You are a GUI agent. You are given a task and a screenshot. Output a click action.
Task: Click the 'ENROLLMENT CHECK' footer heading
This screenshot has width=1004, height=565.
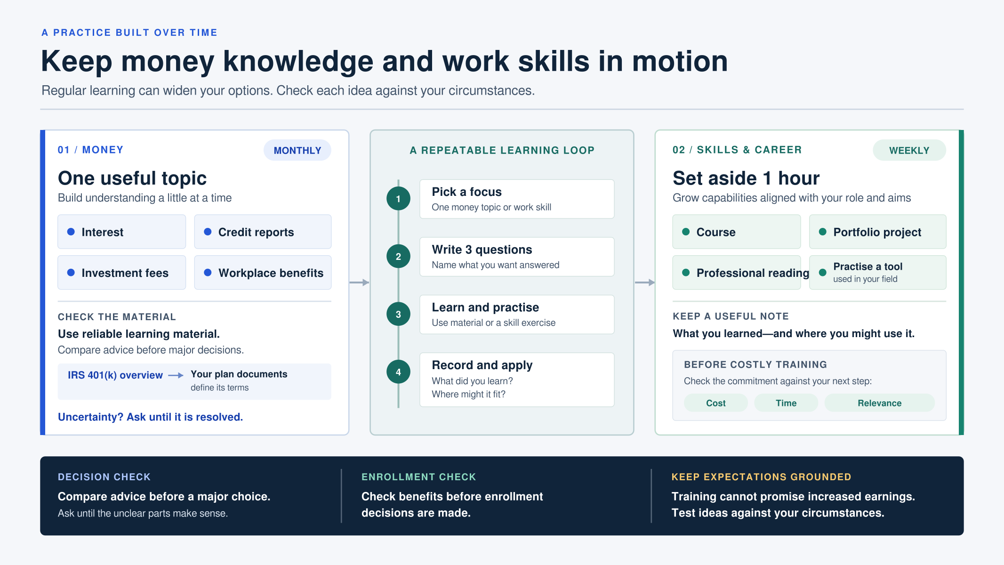[x=419, y=477]
